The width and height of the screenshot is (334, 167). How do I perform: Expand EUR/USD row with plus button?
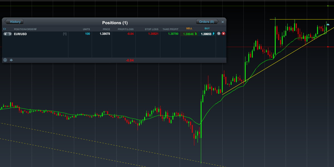[5, 34]
